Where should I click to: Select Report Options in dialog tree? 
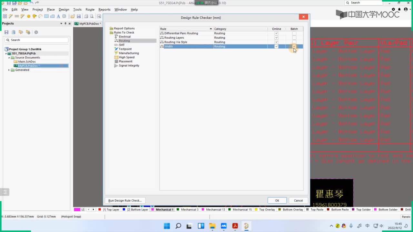pyautogui.click(x=124, y=28)
